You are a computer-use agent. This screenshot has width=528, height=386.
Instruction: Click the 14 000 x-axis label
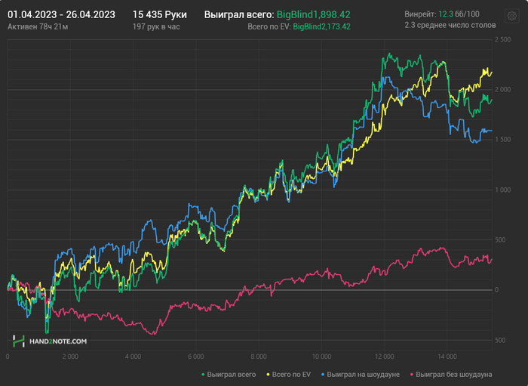(x=447, y=357)
